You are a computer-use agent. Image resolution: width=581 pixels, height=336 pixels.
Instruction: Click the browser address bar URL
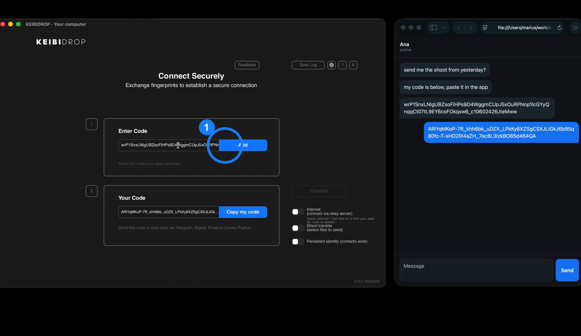click(x=525, y=28)
